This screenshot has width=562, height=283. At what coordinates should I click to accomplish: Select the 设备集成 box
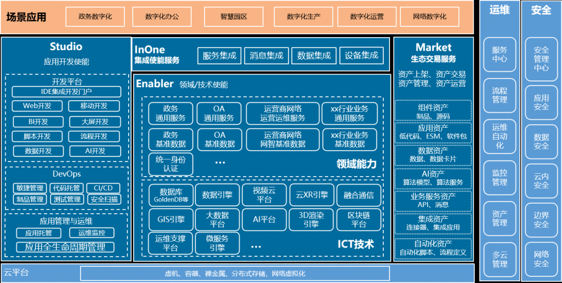[361, 56]
